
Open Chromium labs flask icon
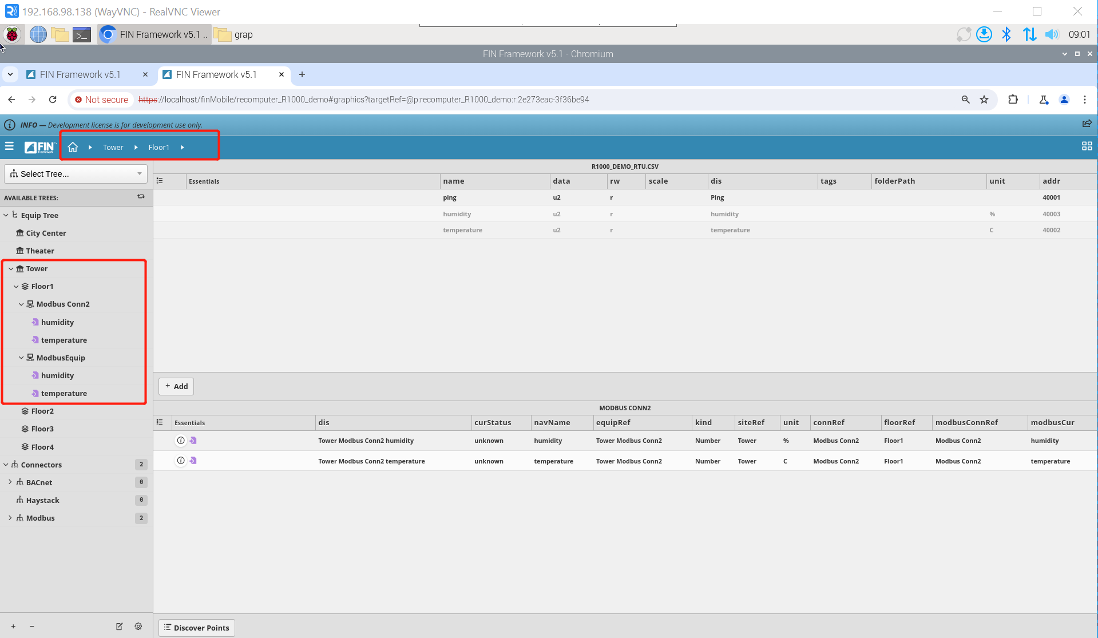coord(1044,100)
